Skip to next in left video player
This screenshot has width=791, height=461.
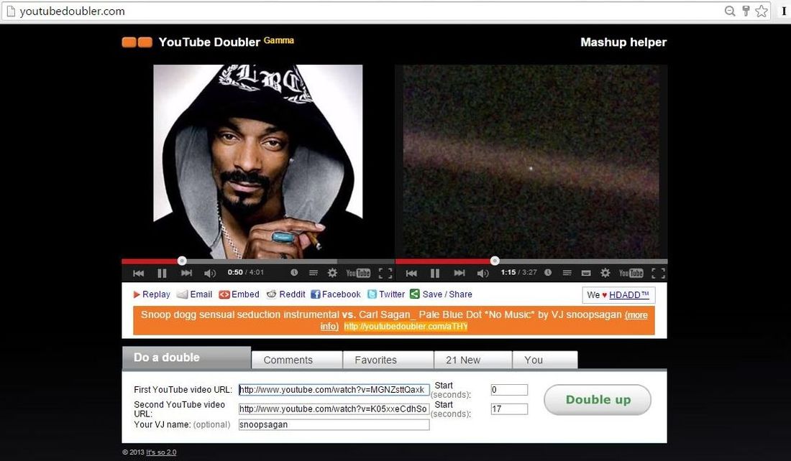(186, 273)
